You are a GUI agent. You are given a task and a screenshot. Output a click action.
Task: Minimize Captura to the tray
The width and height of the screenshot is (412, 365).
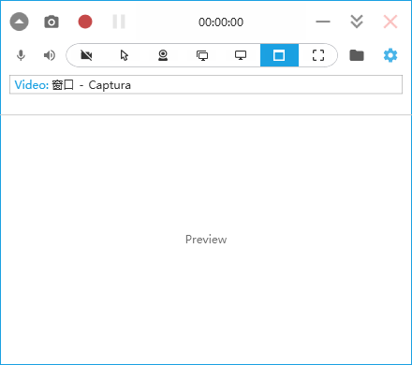click(323, 22)
